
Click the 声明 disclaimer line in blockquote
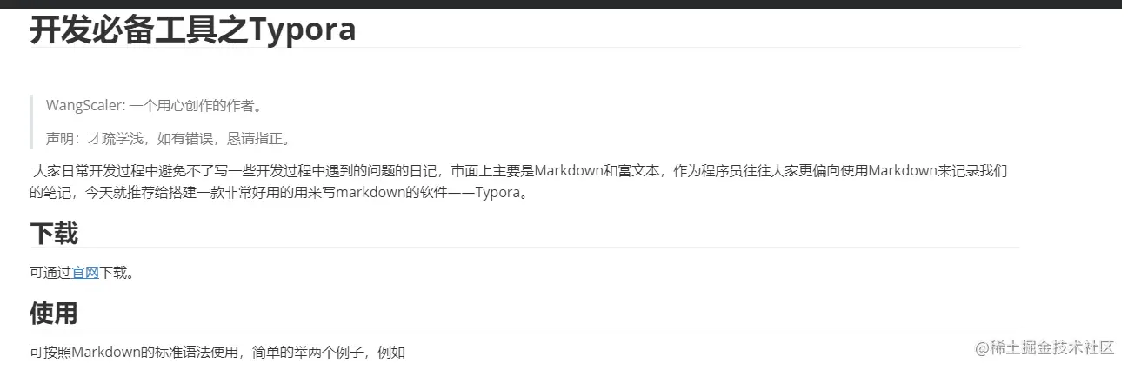coord(168,138)
